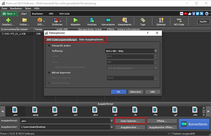This screenshot has width=211, height=136.
Task: Click the Kaufen button
Action: [203, 21]
